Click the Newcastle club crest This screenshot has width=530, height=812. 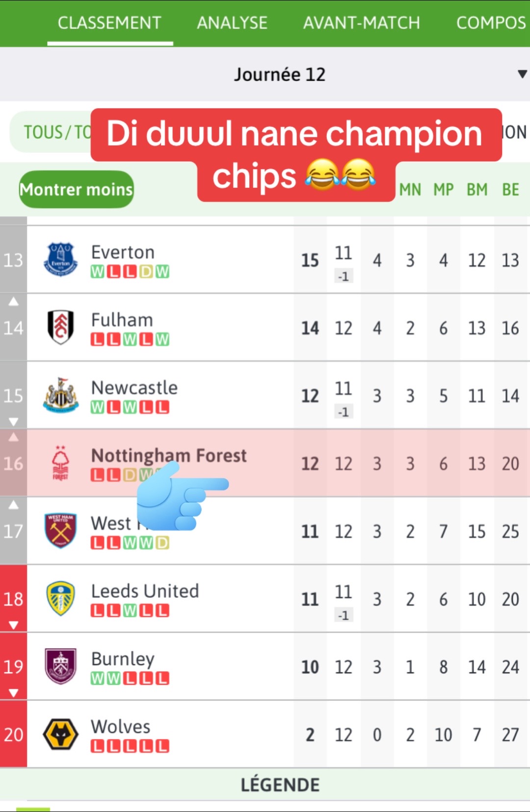click(60, 395)
